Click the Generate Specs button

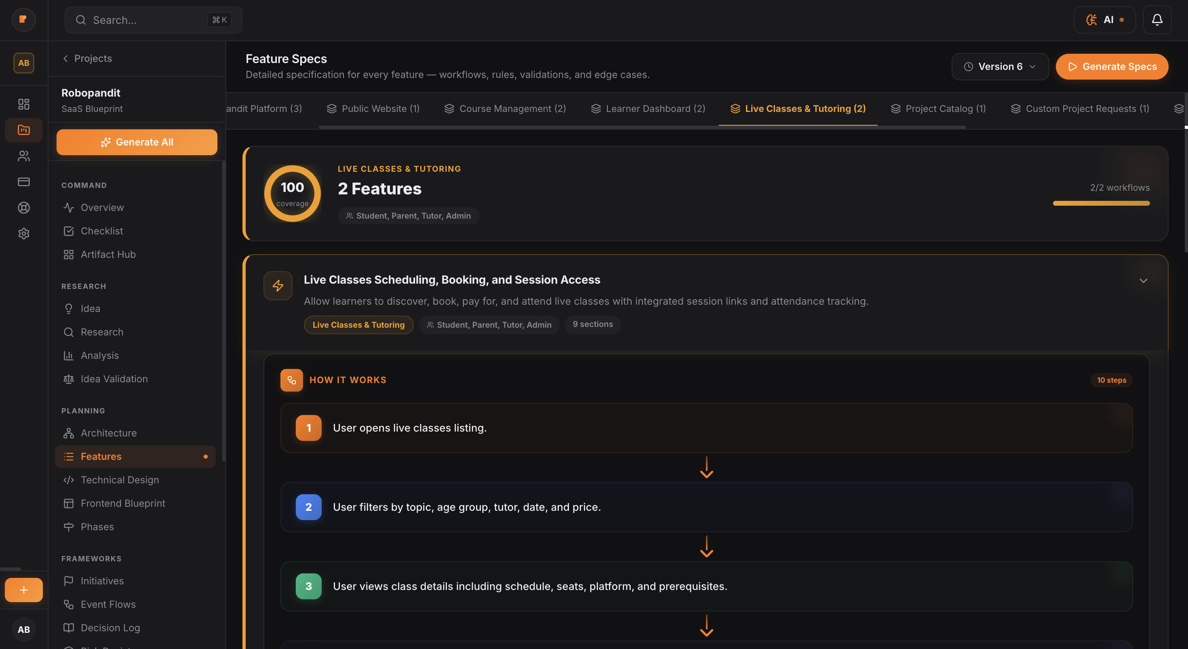(1112, 66)
